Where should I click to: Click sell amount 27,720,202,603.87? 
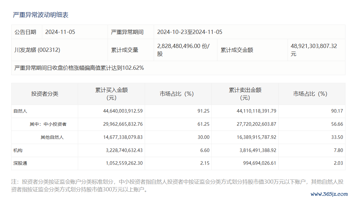pos(256,124)
